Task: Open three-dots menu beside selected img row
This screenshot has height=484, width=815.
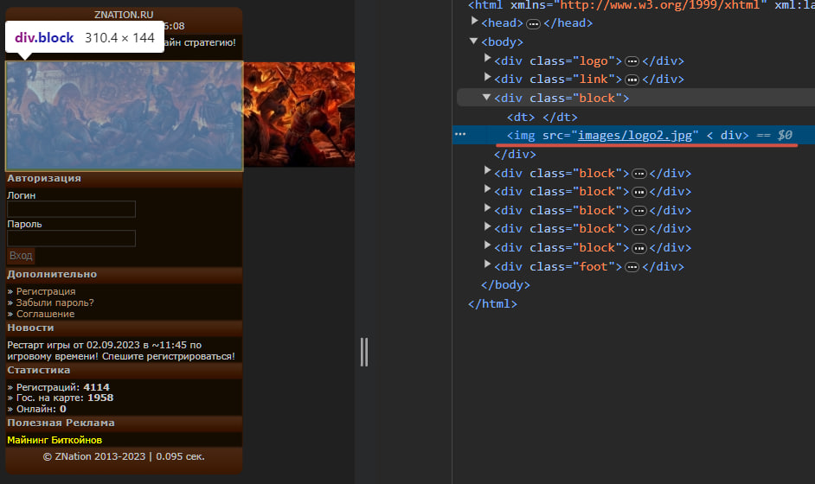Action: 460,135
